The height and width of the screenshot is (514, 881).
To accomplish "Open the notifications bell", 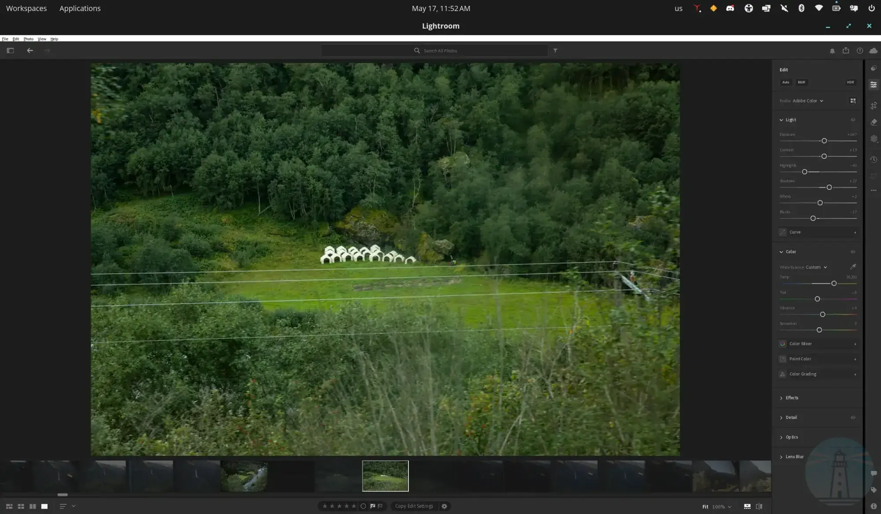I will (x=832, y=51).
